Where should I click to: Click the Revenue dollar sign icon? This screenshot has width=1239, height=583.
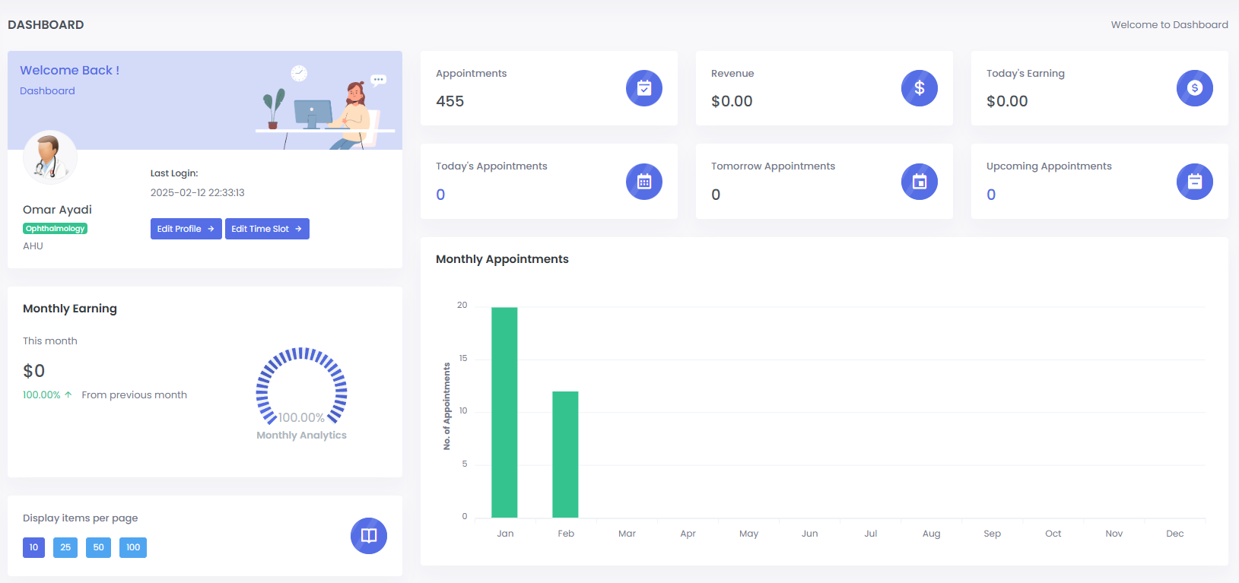coord(919,88)
